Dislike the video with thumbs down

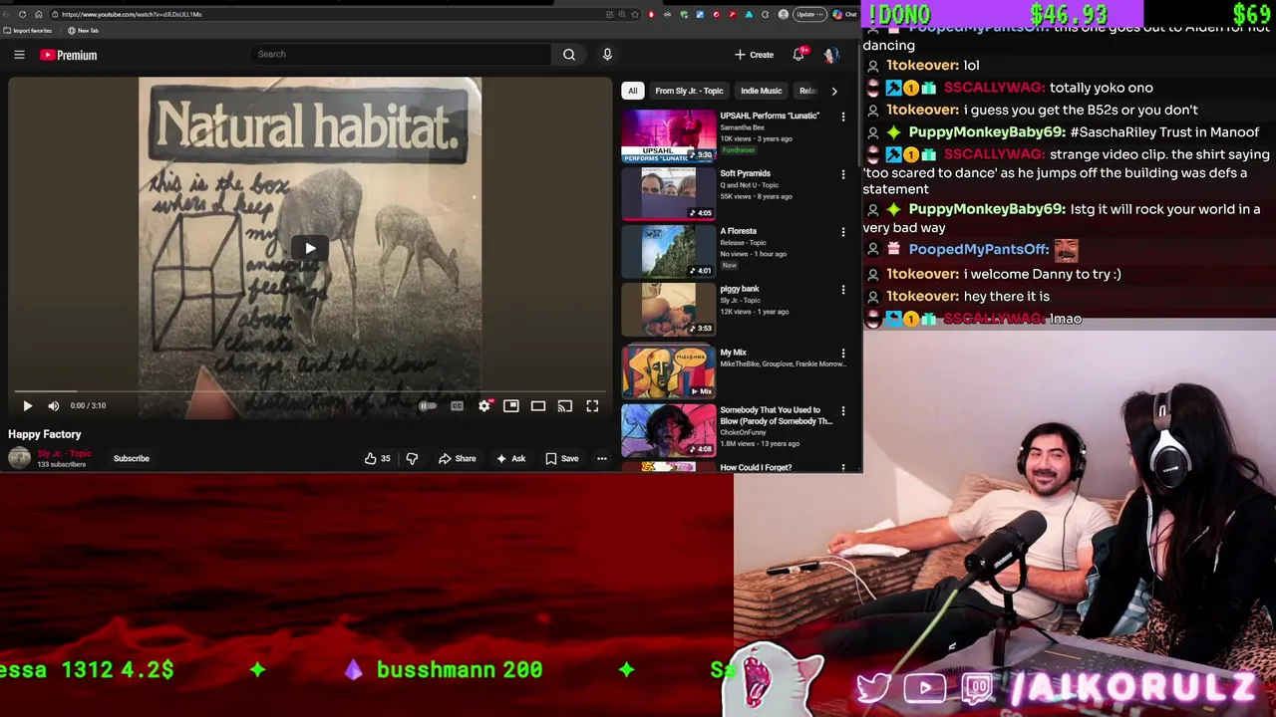click(412, 459)
